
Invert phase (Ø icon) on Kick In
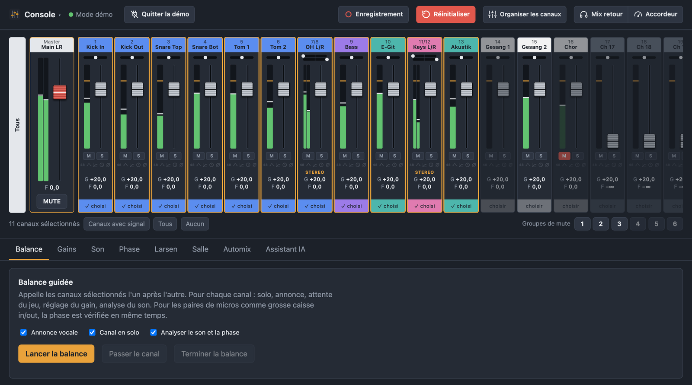click(108, 165)
